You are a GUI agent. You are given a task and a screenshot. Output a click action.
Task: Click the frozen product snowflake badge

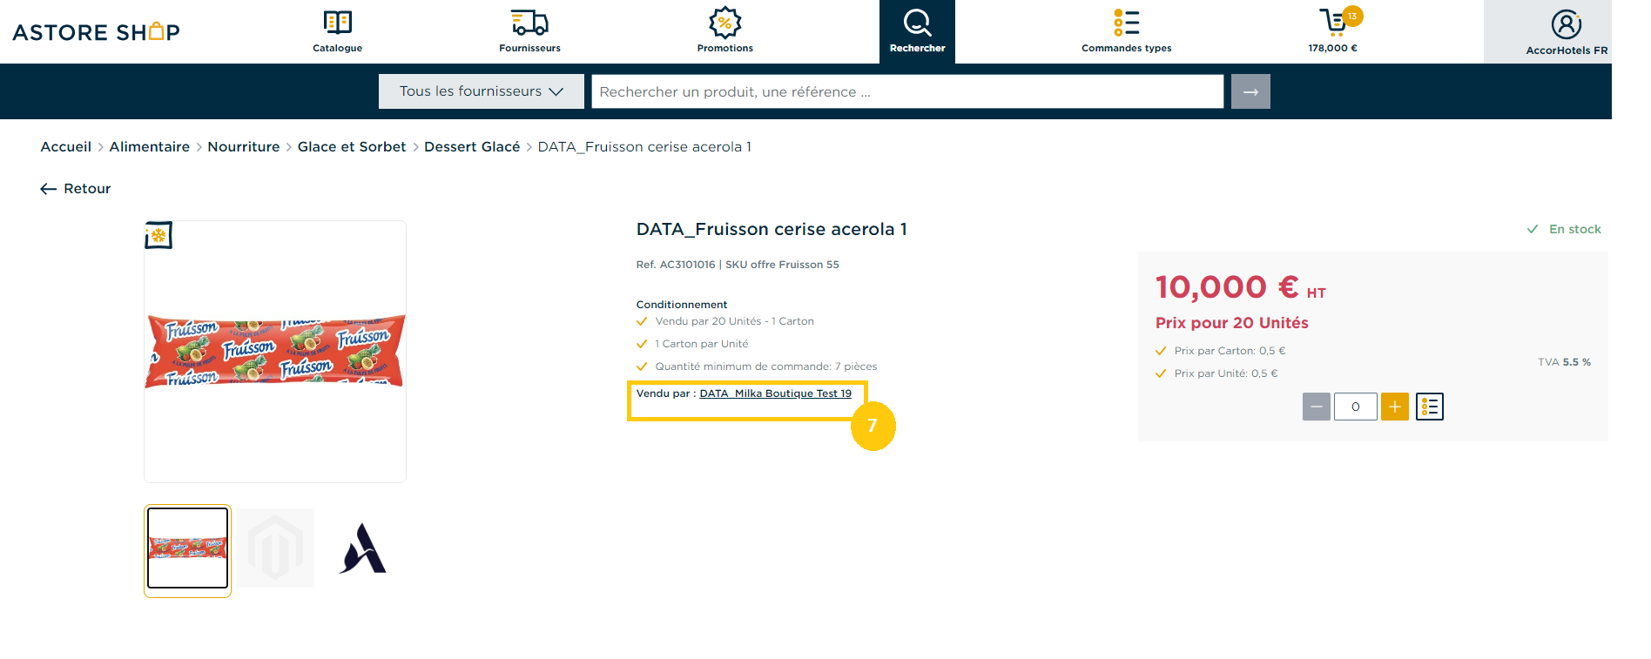[x=158, y=235]
